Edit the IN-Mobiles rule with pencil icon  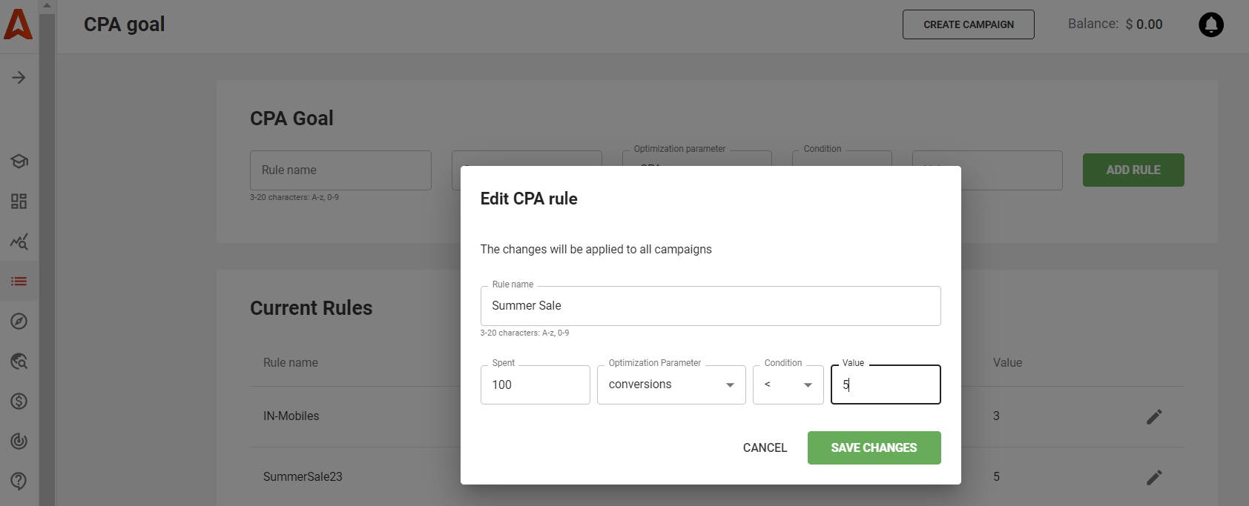(1153, 417)
